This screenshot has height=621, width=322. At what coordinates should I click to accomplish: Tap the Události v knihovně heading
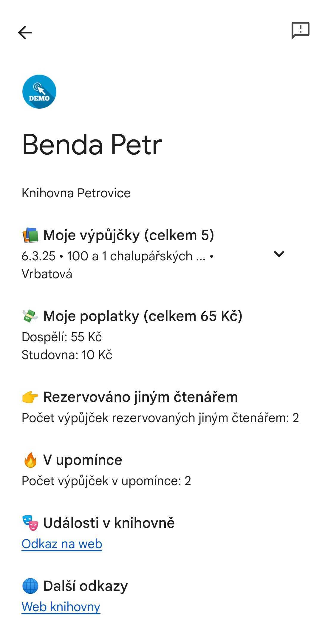click(109, 523)
